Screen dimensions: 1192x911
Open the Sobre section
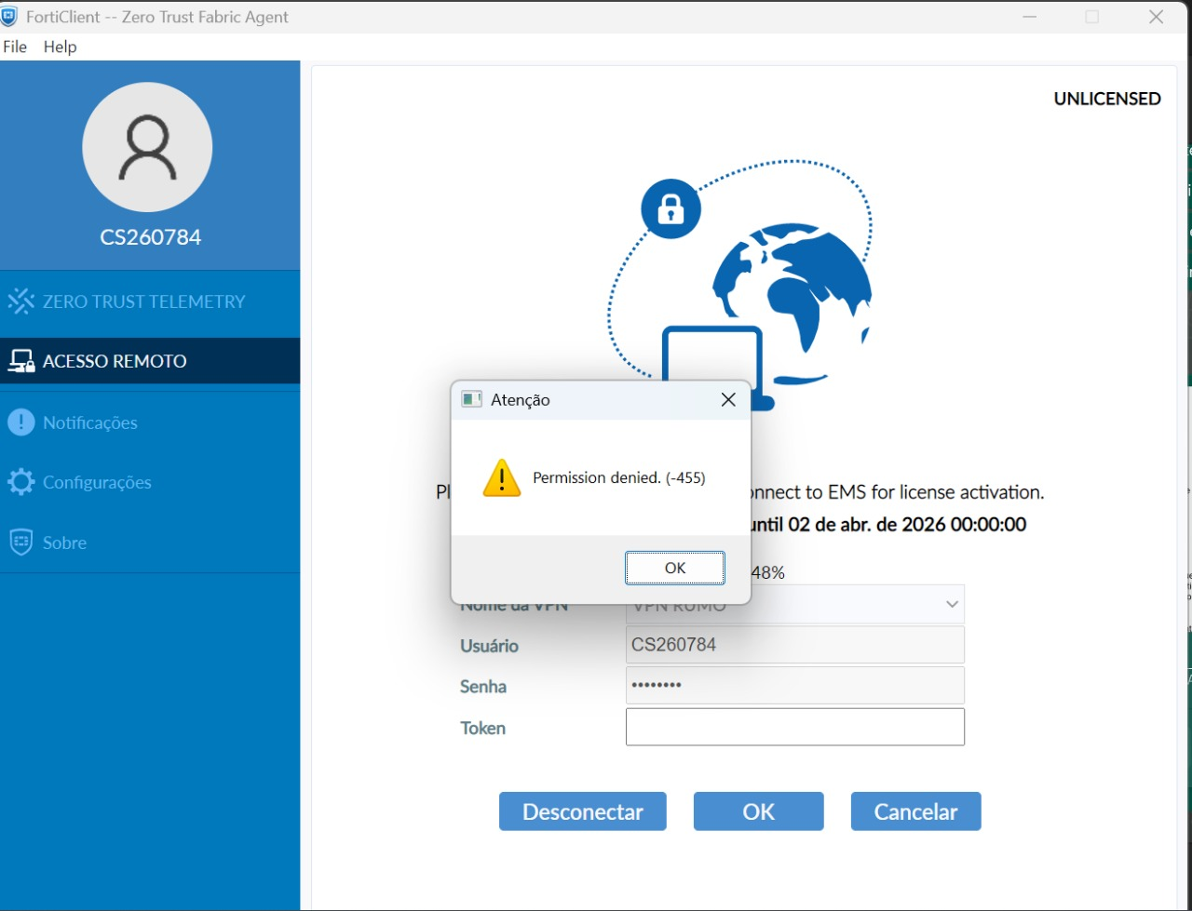click(x=150, y=543)
